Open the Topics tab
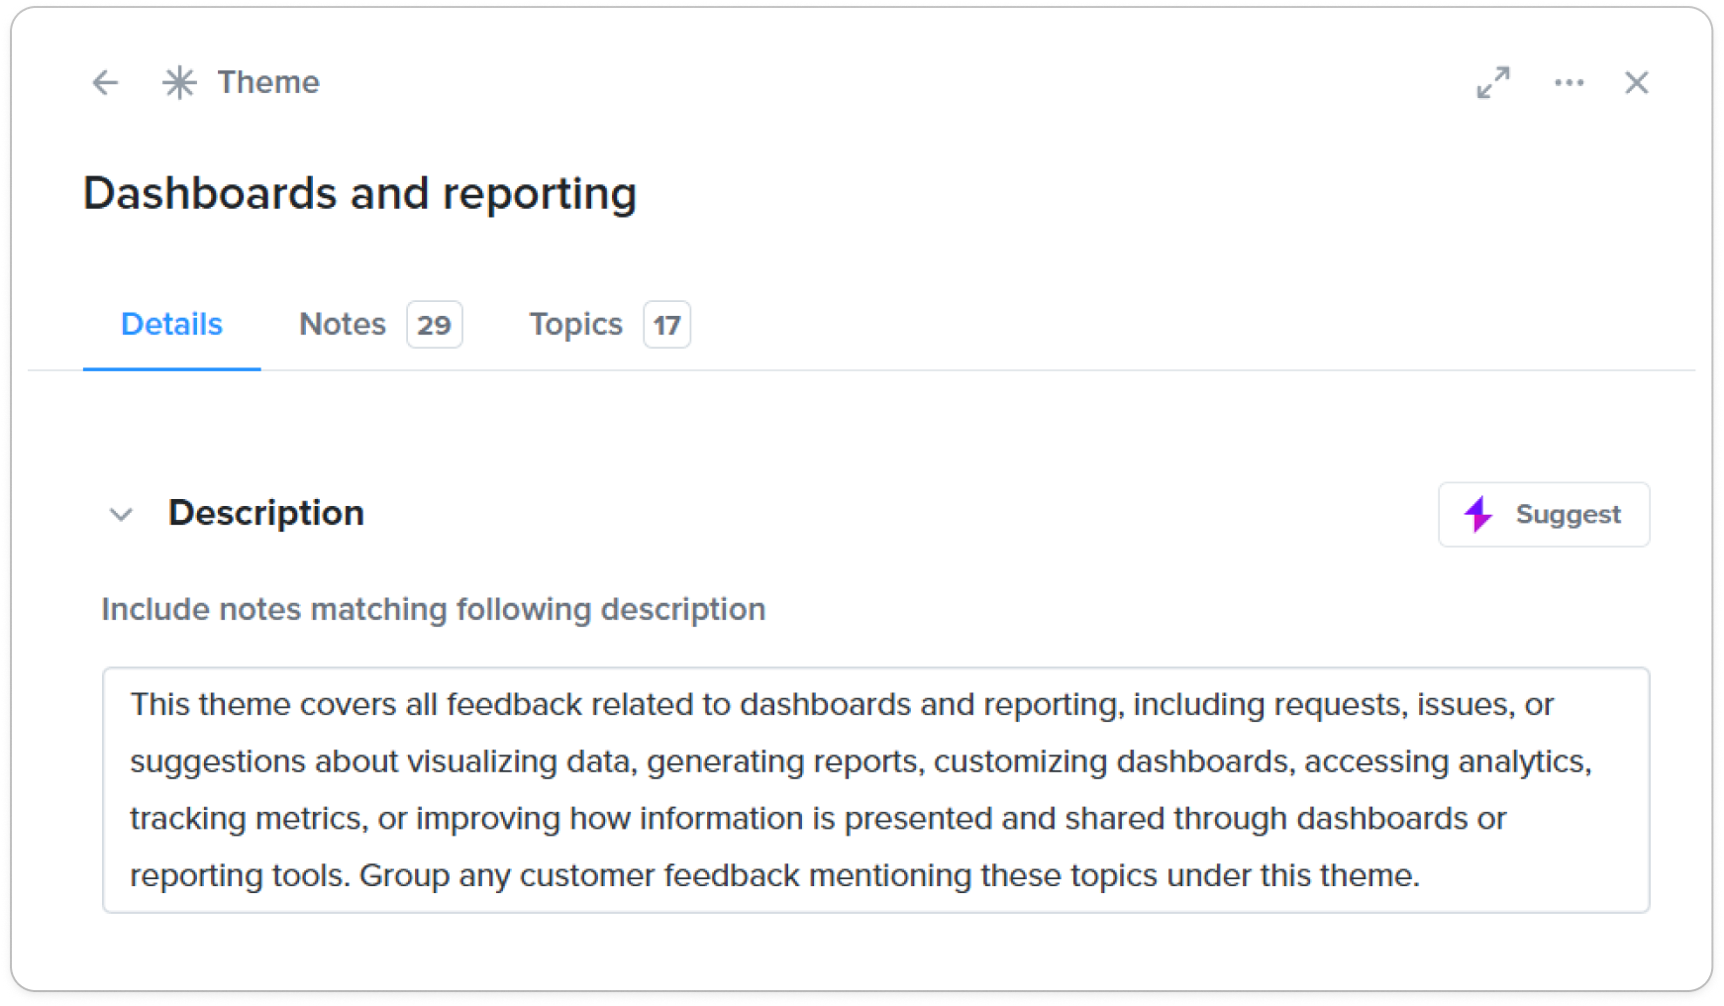The image size is (1724, 1006). 575,324
